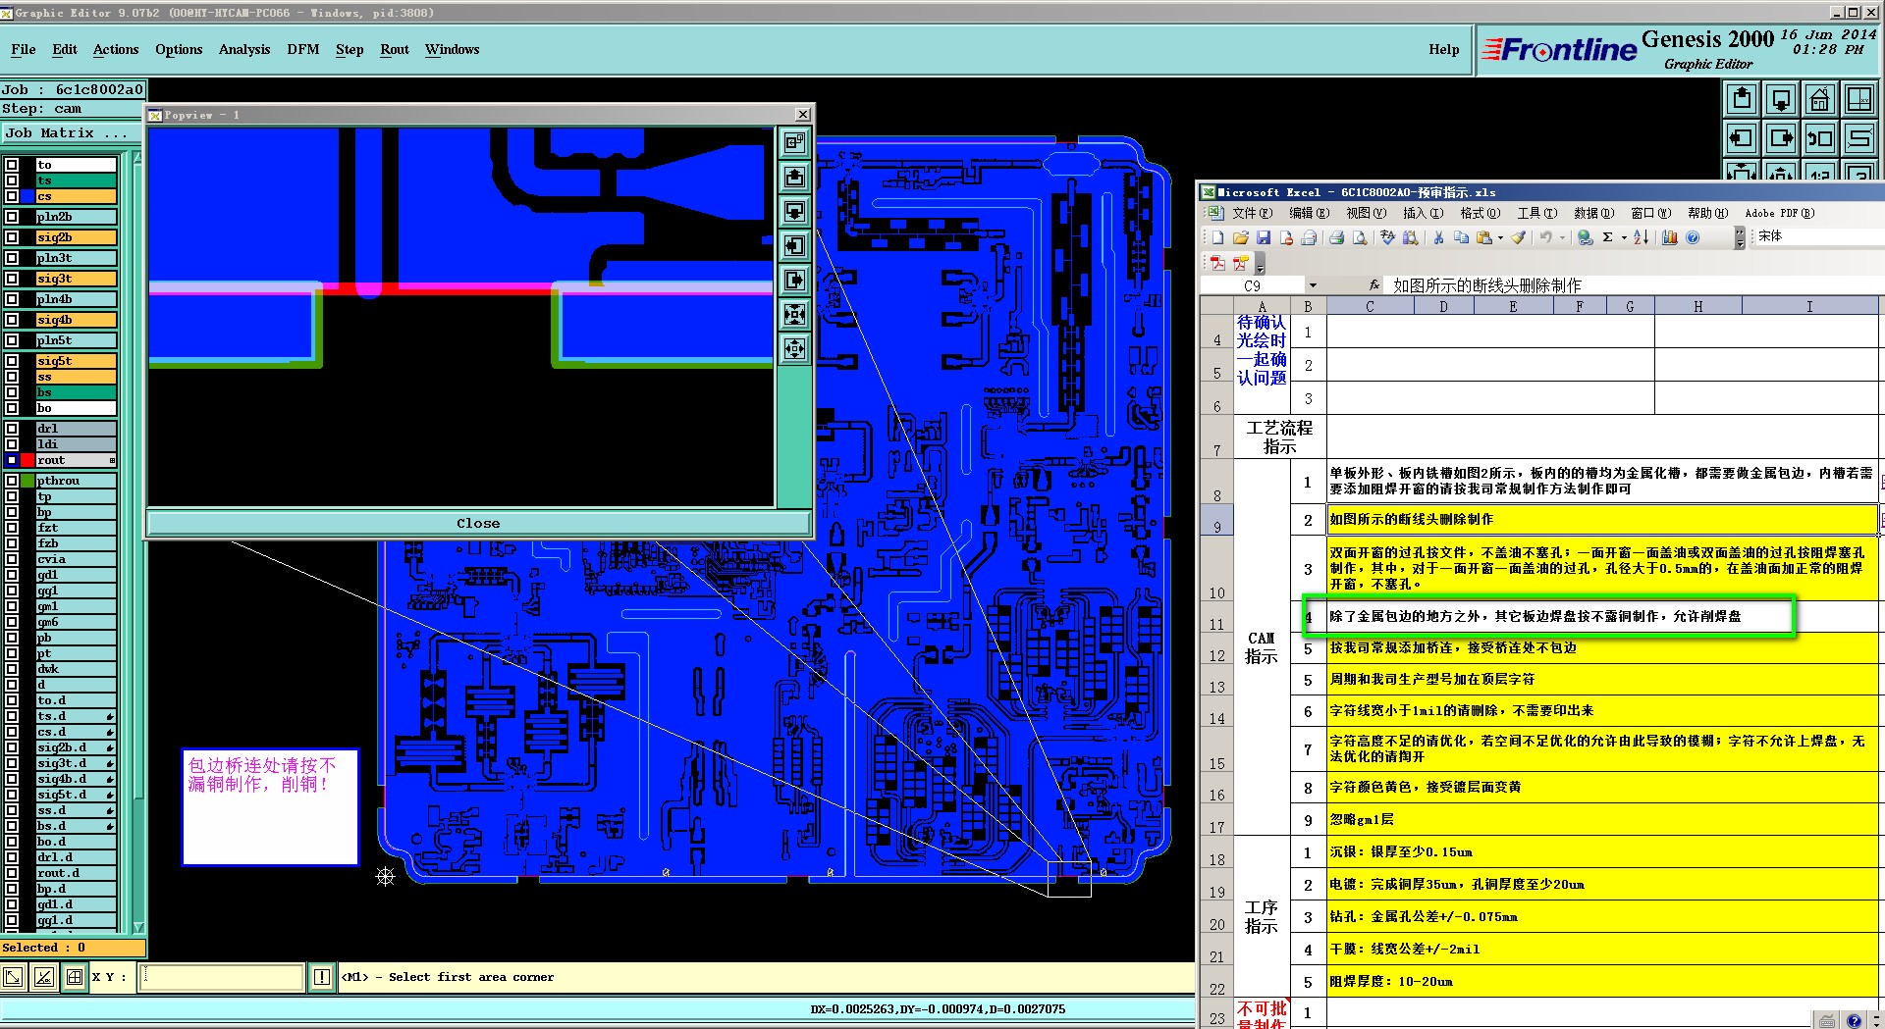
Task: Toggle checkbox for layer sig3t
Action: (12, 279)
